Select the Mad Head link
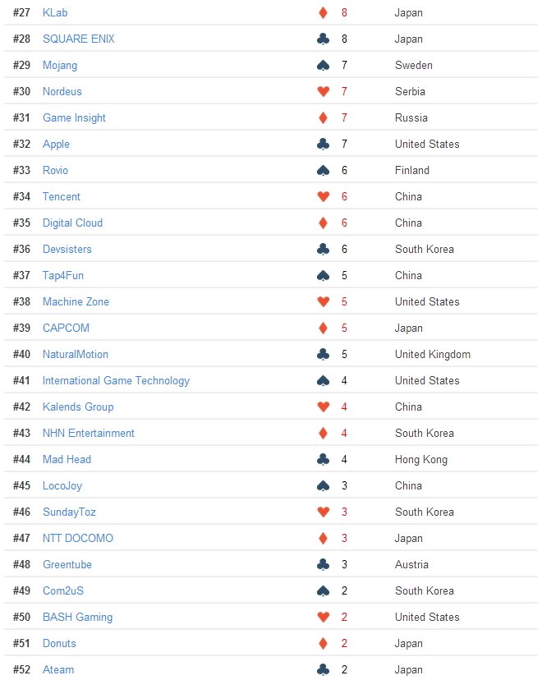 click(67, 459)
